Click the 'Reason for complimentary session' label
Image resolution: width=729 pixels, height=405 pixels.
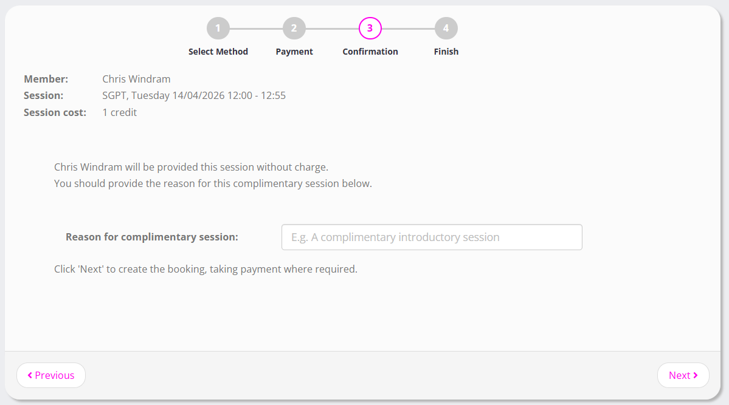coord(152,237)
